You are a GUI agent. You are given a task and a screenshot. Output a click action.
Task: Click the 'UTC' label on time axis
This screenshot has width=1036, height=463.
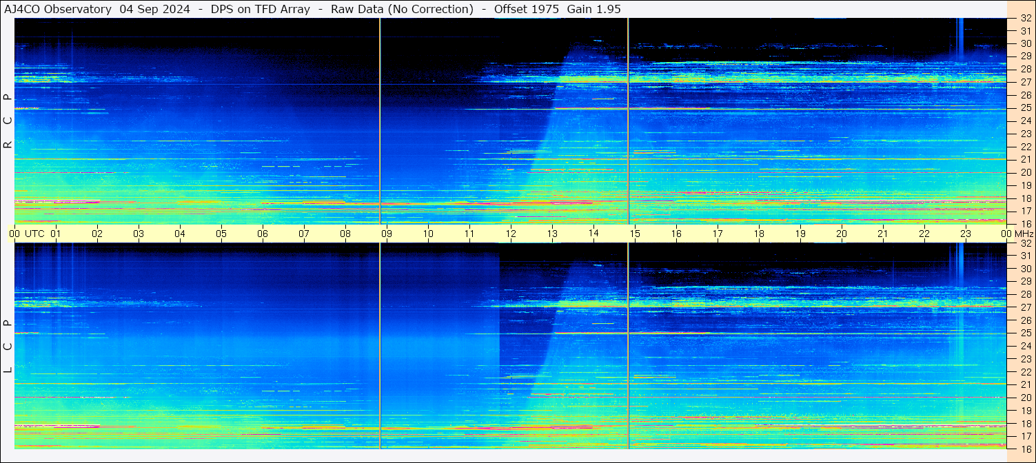35,234
